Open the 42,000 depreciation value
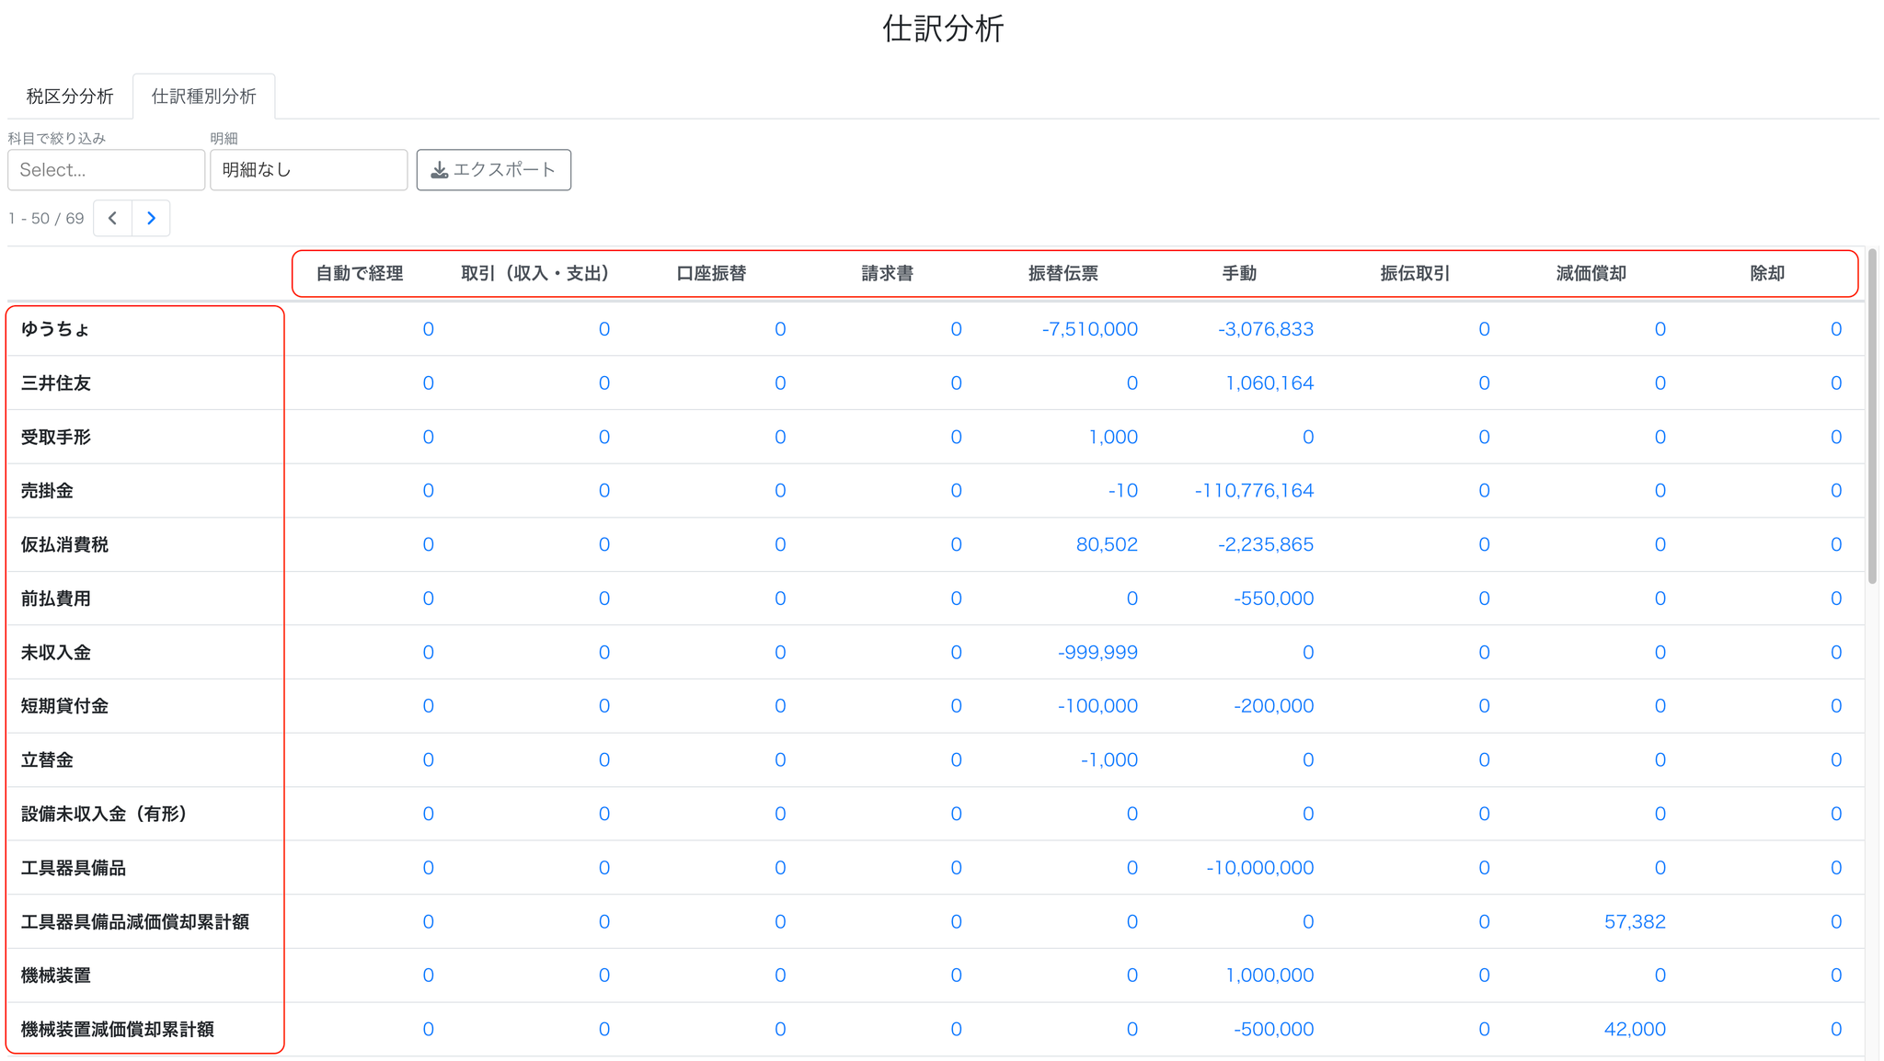This screenshot has width=1884, height=1061. 1635,1030
